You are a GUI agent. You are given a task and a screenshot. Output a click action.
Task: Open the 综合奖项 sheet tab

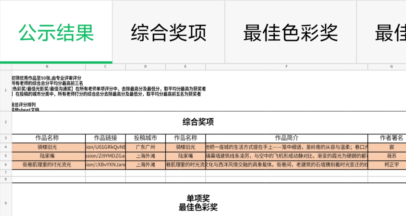(x=169, y=32)
